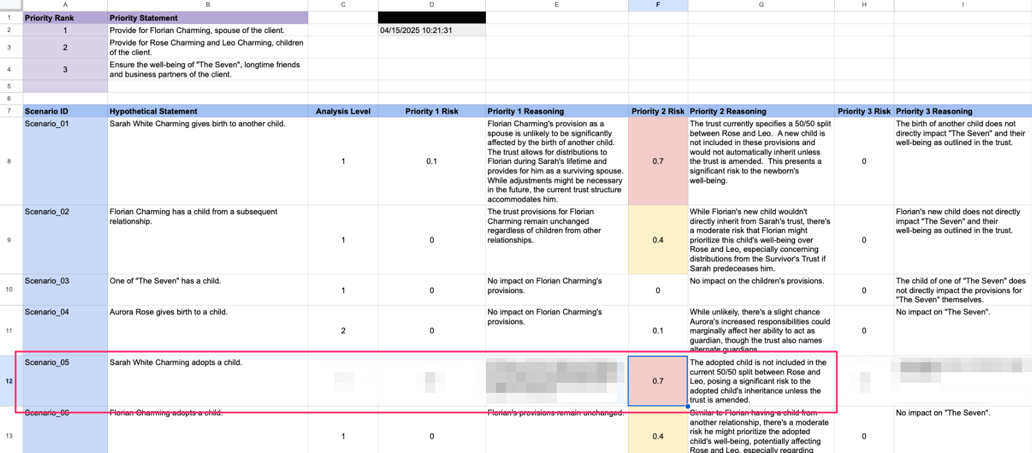The width and height of the screenshot is (1032, 453).
Task: Select column A header
Action: pyautogui.click(x=65, y=5)
